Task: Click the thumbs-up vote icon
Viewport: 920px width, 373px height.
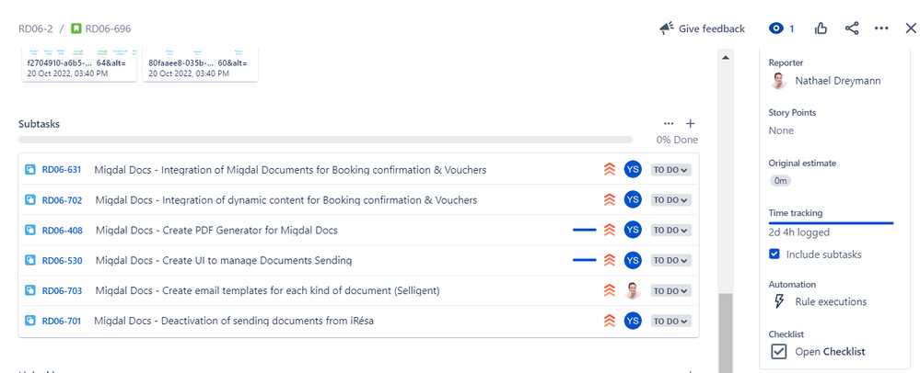Action: coord(821,28)
